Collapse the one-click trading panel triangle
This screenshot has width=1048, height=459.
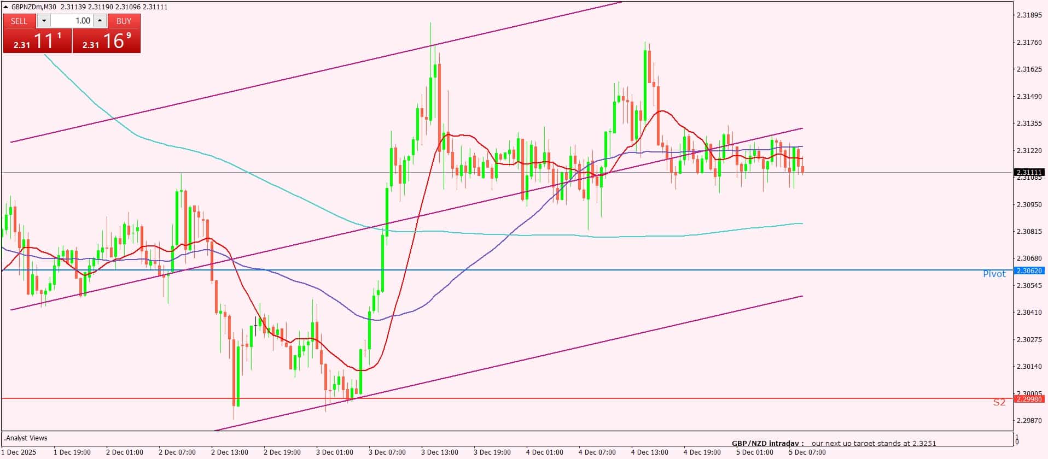(6, 7)
